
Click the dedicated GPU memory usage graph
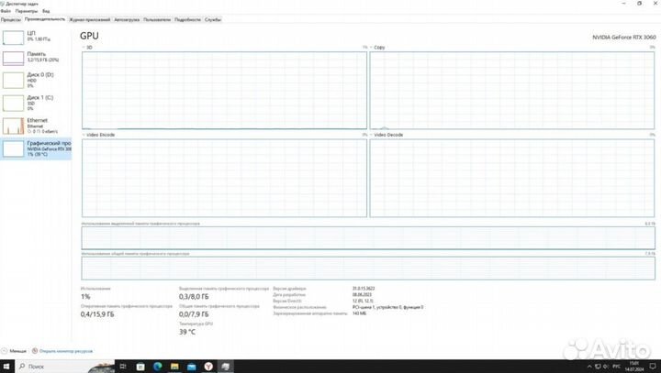pos(368,238)
